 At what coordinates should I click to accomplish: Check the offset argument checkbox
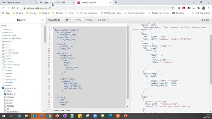click(x=5, y=97)
